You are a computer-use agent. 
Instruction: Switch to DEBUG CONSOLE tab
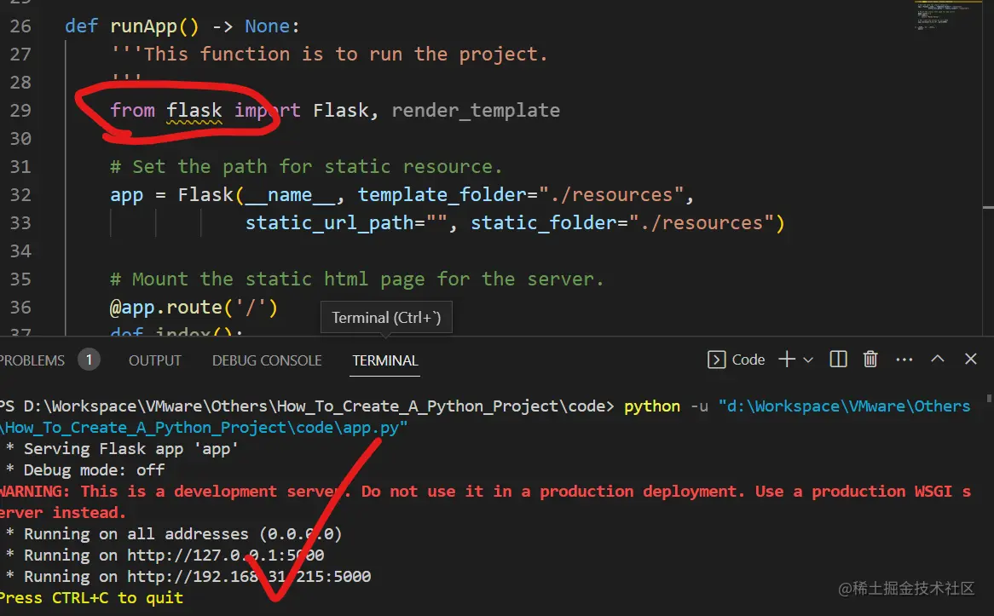point(267,360)
